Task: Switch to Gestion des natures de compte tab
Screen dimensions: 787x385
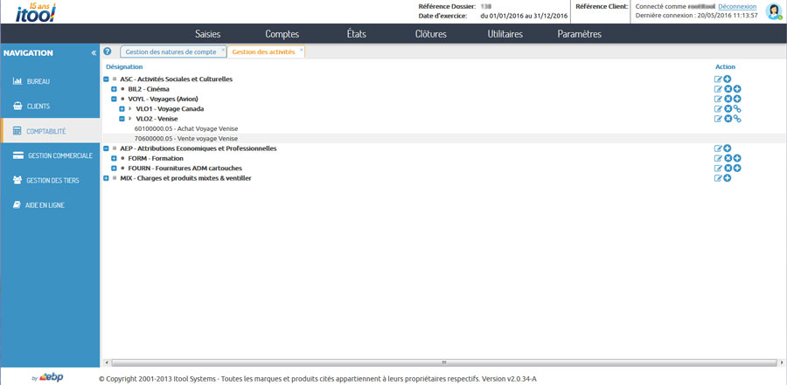Action: click(171, 52)
